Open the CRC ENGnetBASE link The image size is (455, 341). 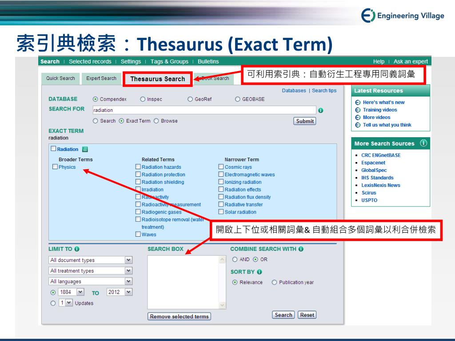pos(381,155)
